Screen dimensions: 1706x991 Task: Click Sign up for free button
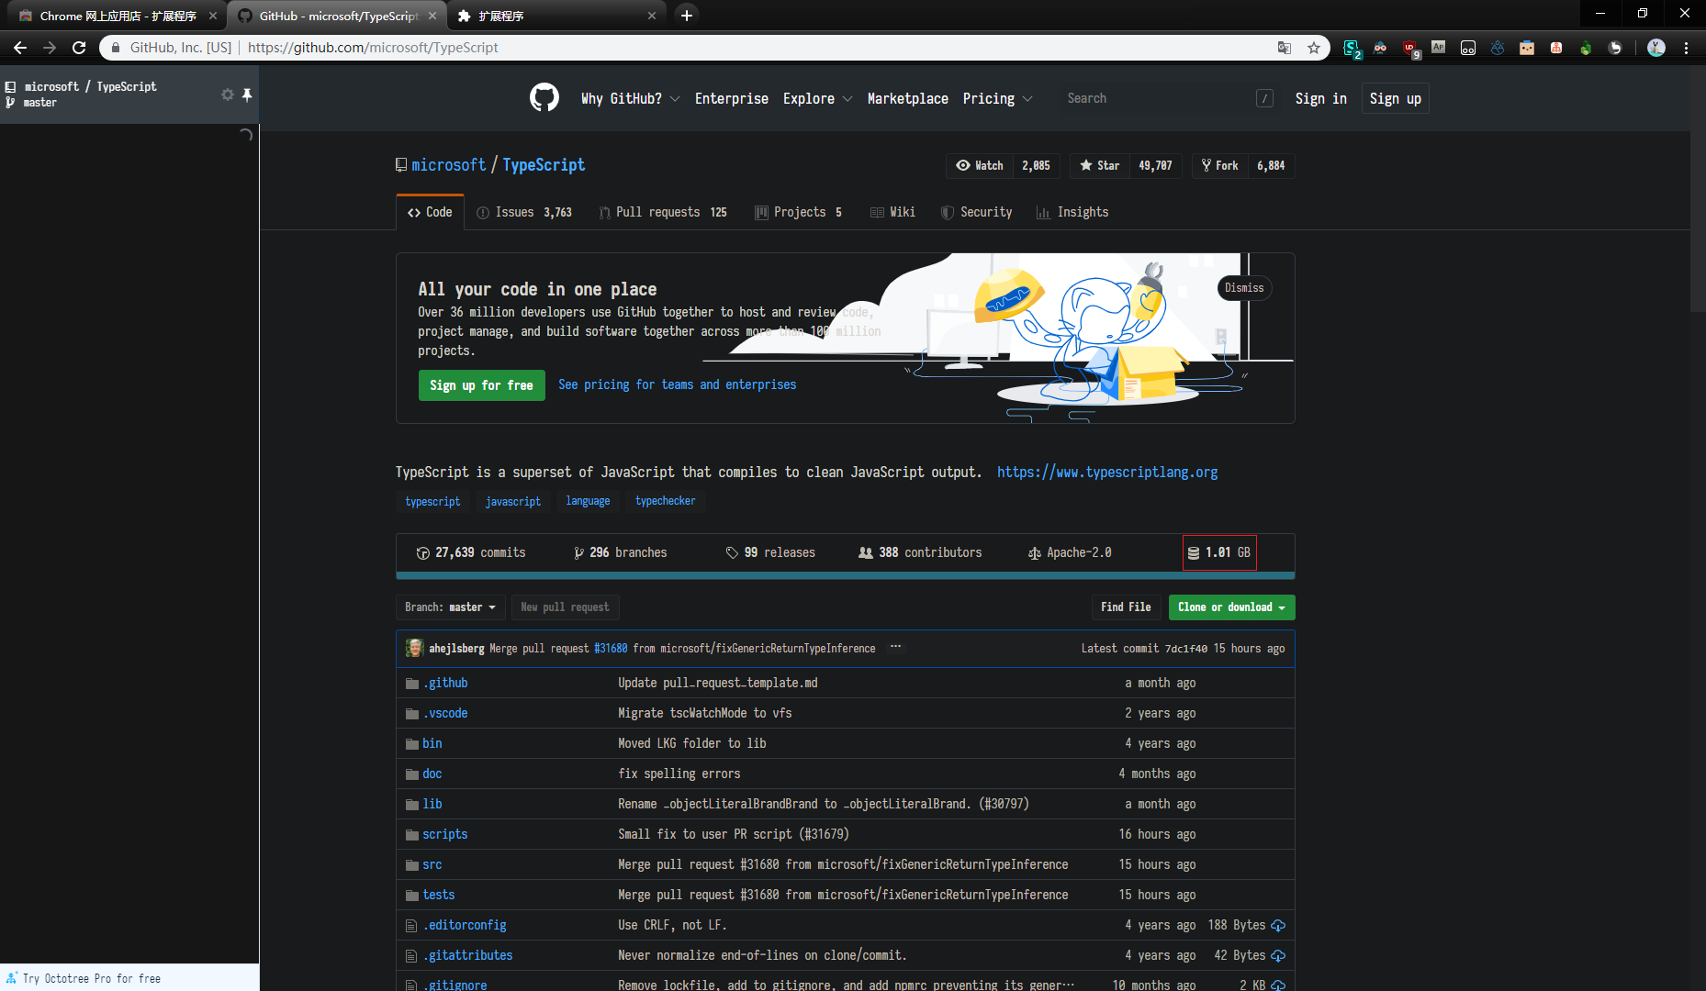coord(481,385)
